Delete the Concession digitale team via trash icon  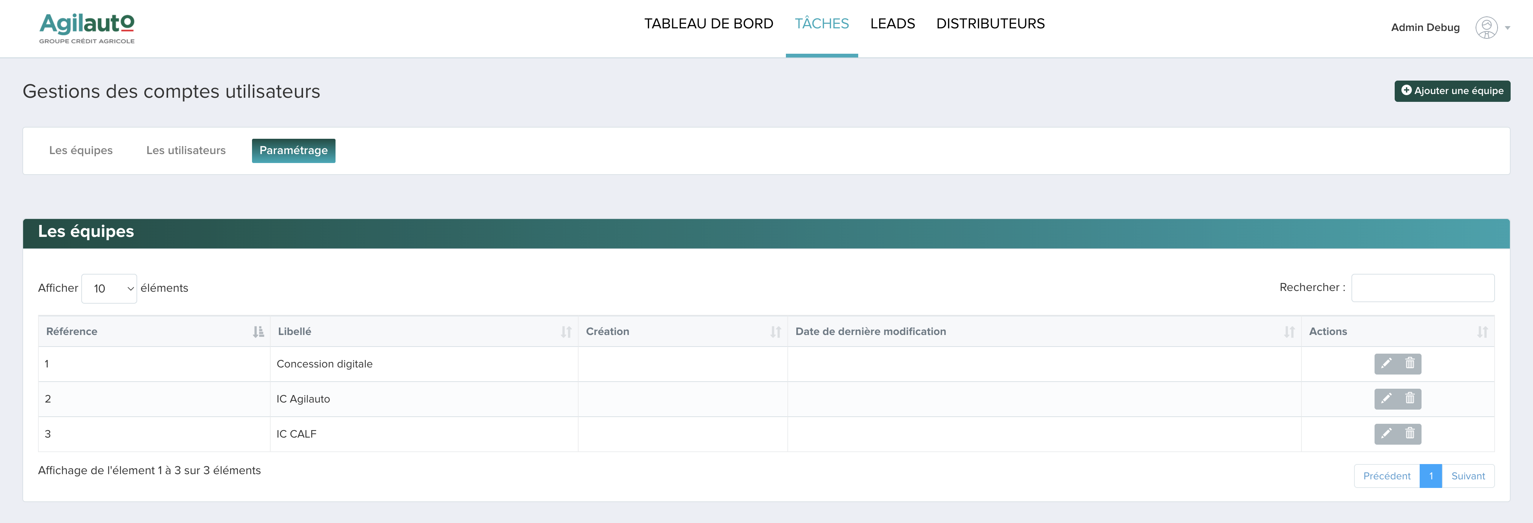pyautogui.click(x=1410, y=363)
